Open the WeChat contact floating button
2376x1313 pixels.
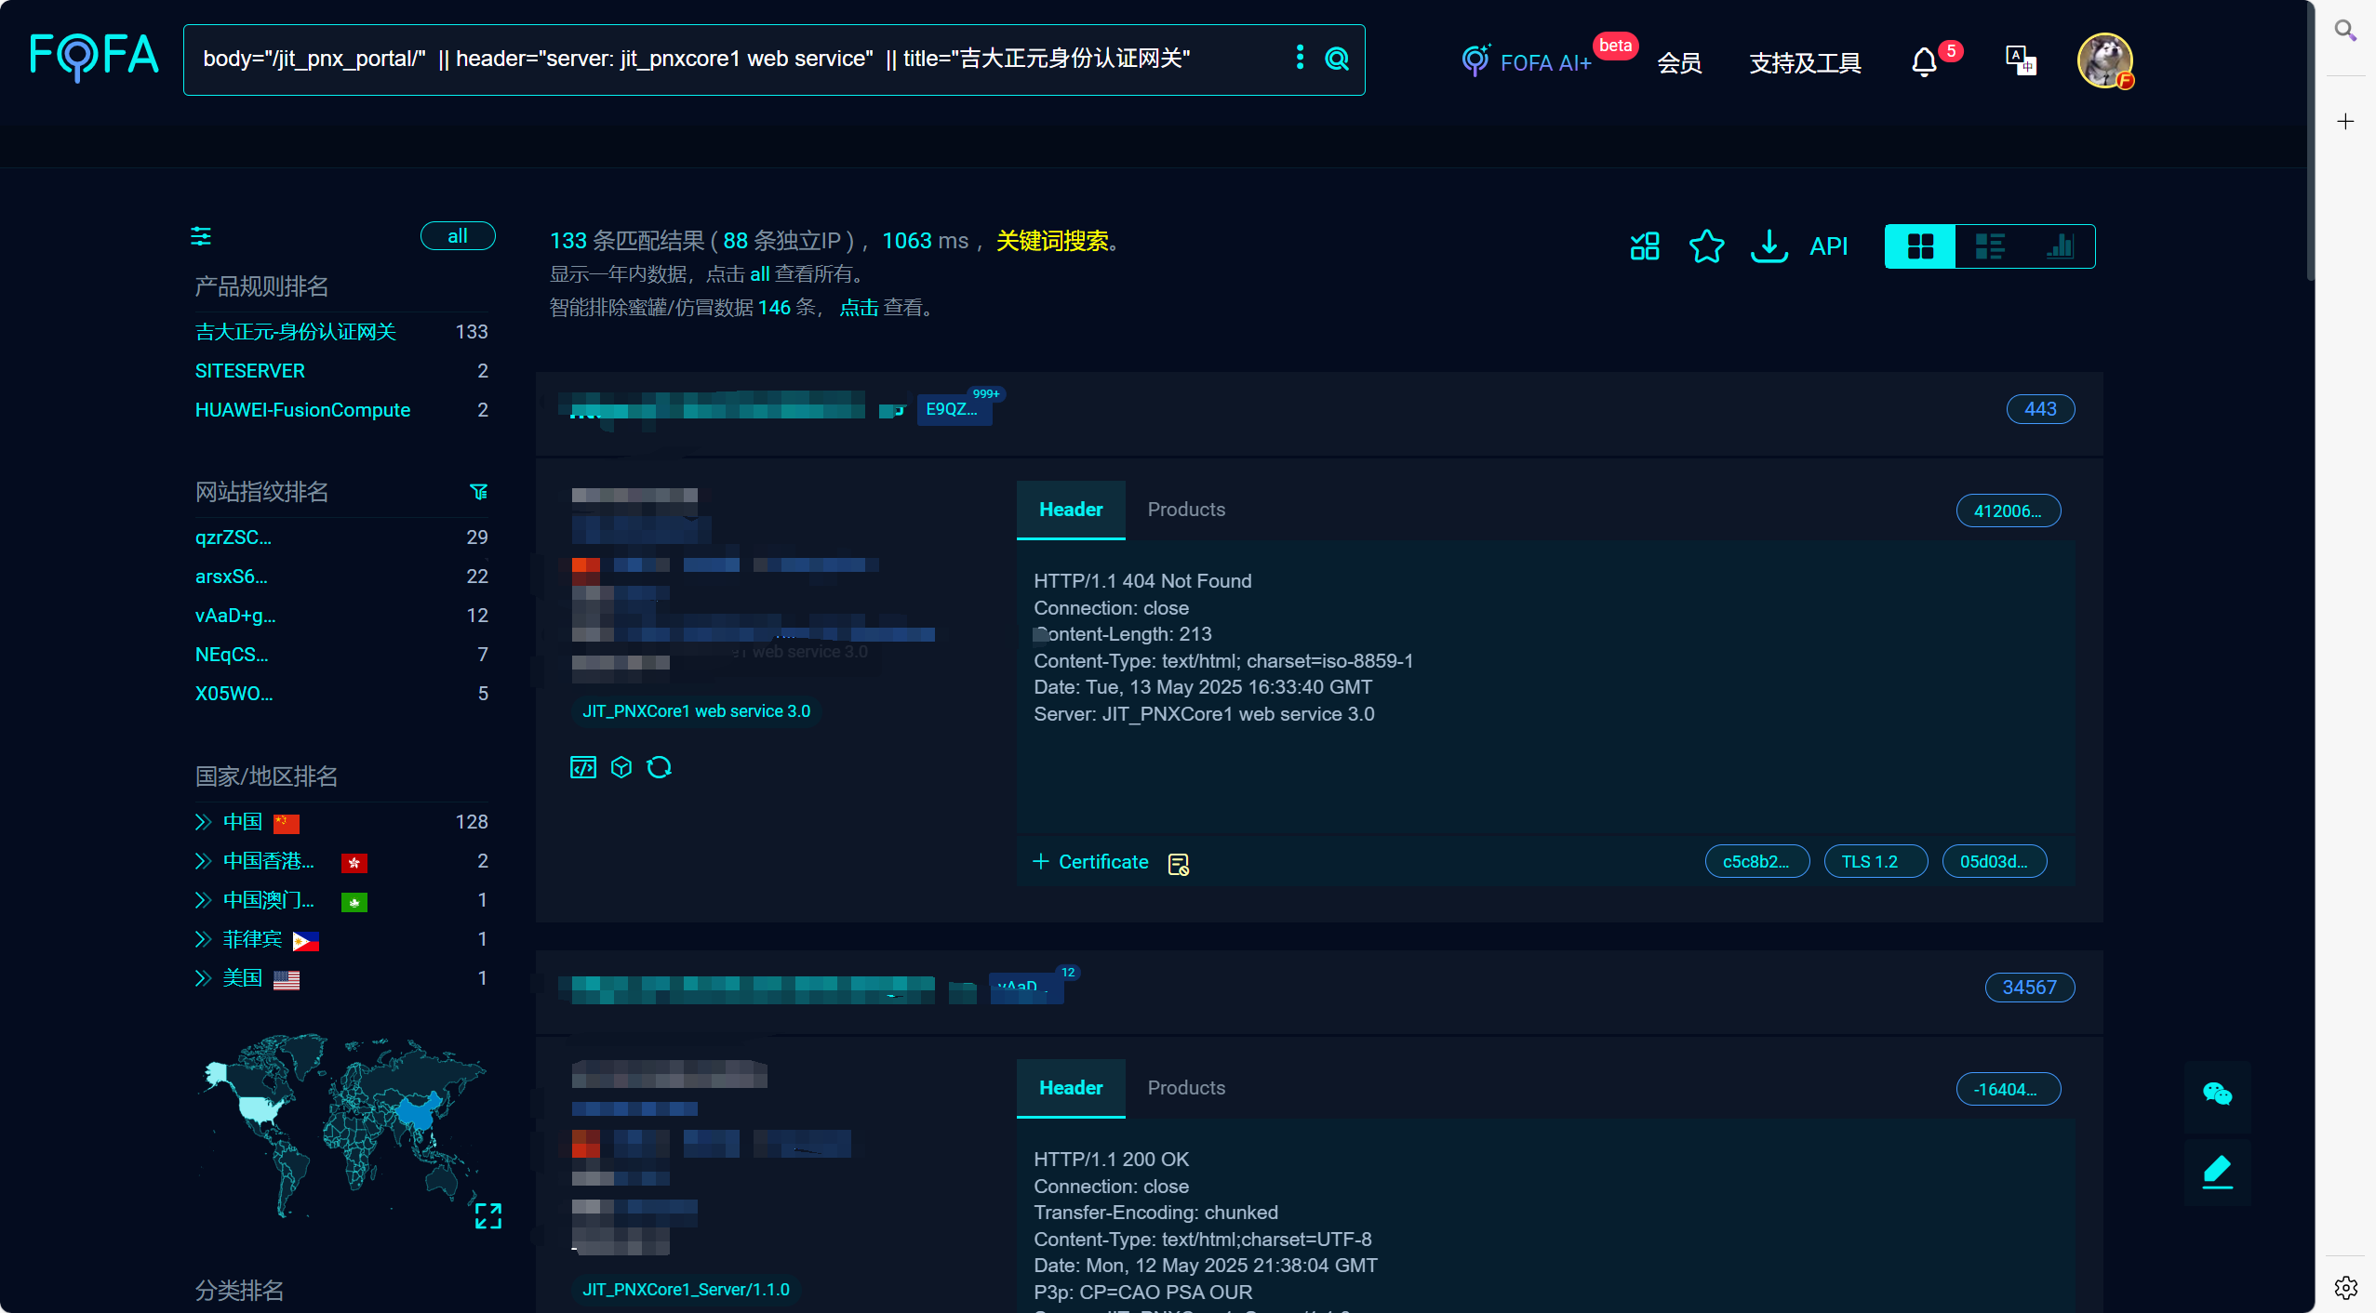2218,1094
